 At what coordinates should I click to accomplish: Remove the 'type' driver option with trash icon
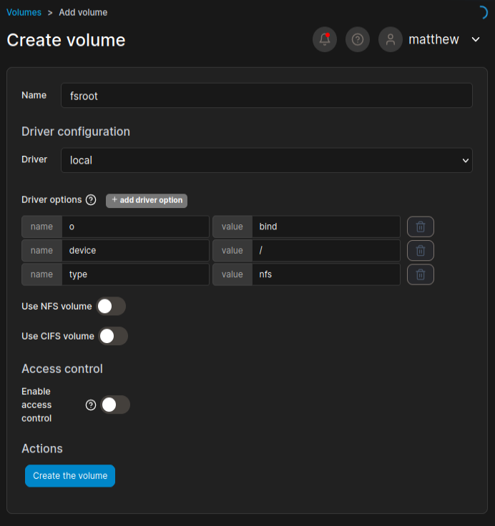[421, 274]
